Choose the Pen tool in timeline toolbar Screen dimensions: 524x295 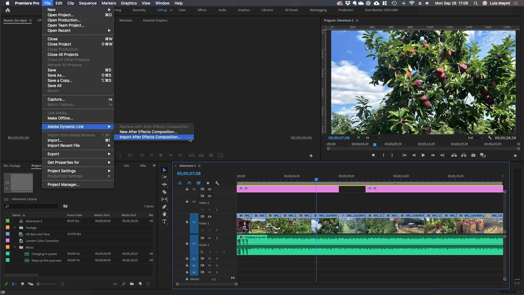point(164,207)
